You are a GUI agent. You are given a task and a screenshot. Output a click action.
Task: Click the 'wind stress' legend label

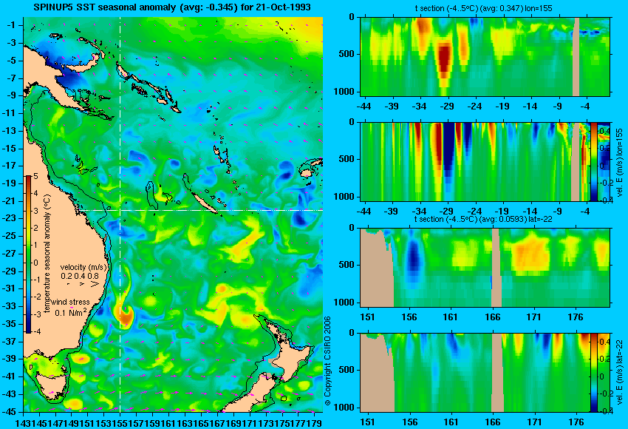tap(70, 303)
